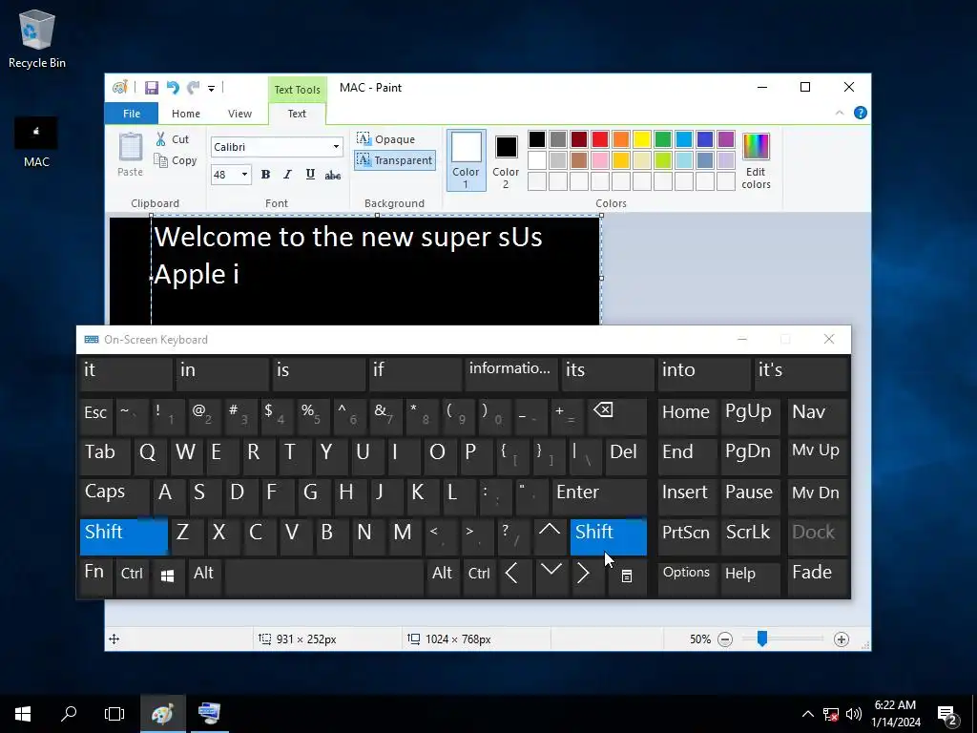Open taskbar Search magnifier
This screenshot has height=733, width=977.
[69, 714]
